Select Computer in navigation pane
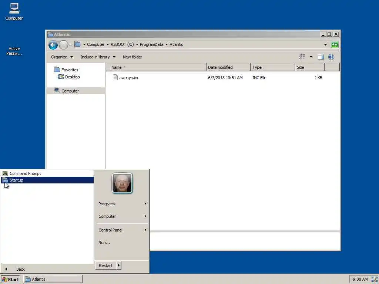The height and width of the screenshot is (284, 379). (76, 91)
